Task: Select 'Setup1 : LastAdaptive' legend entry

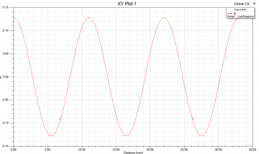Action: coord(240,16)
